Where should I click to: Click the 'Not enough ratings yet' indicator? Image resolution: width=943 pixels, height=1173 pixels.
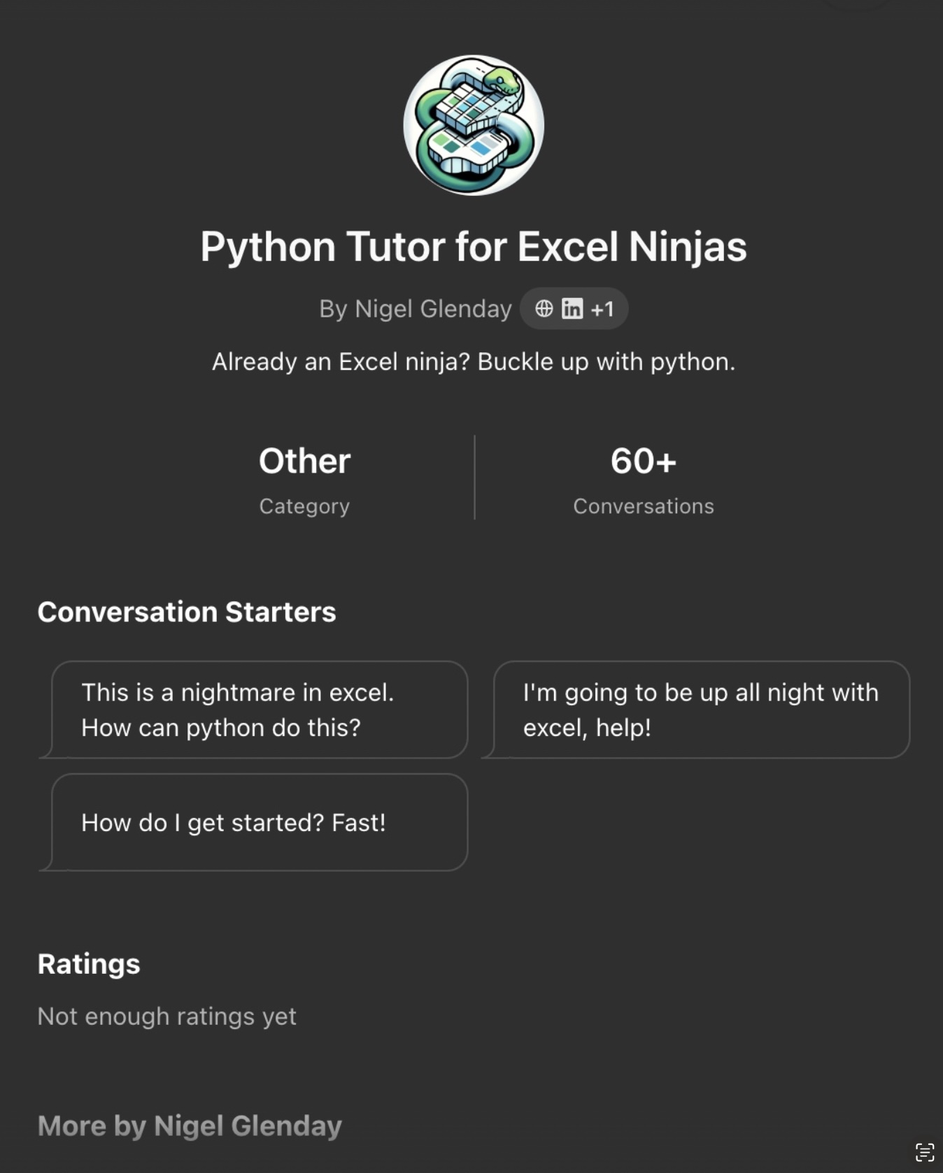[x=167, y=1016]
